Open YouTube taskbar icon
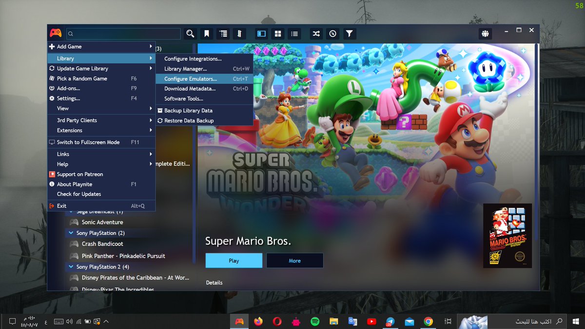The image size is (585, 329). point(371,321)
